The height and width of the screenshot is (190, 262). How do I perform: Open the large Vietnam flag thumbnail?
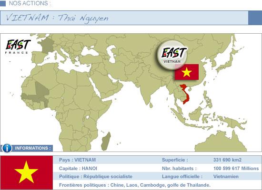click(x=27, y=172)
